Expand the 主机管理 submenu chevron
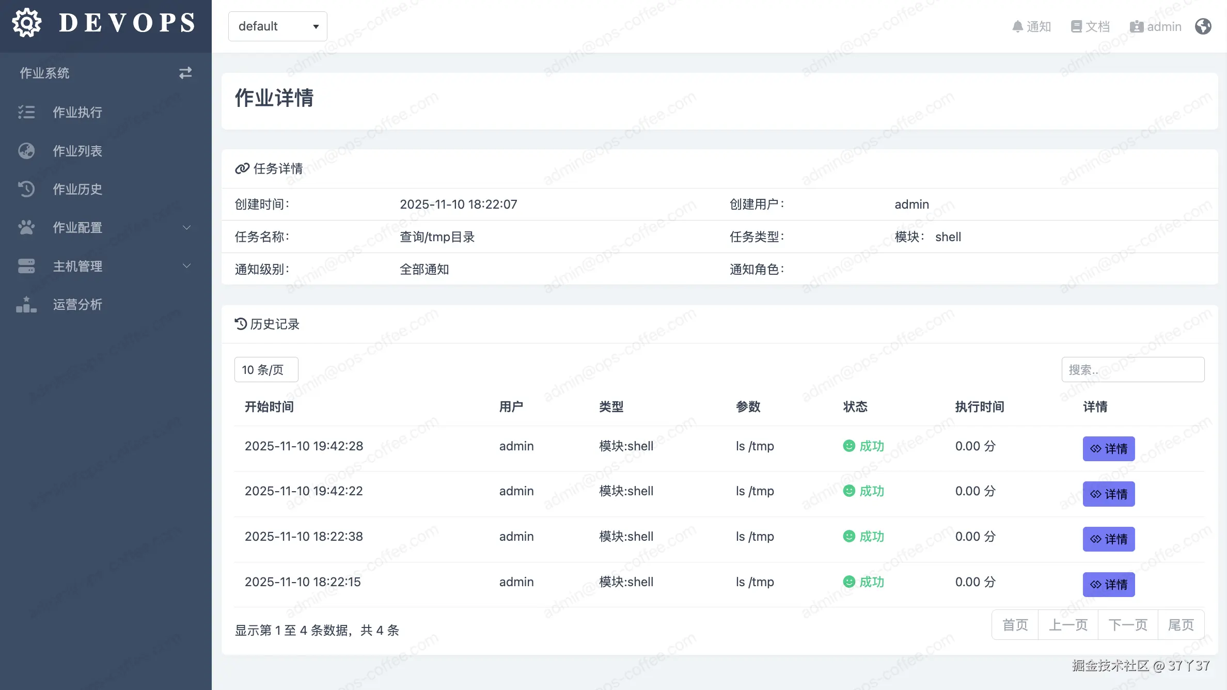Viewport: 1227px width, 690px height. [x=187, y=266]
